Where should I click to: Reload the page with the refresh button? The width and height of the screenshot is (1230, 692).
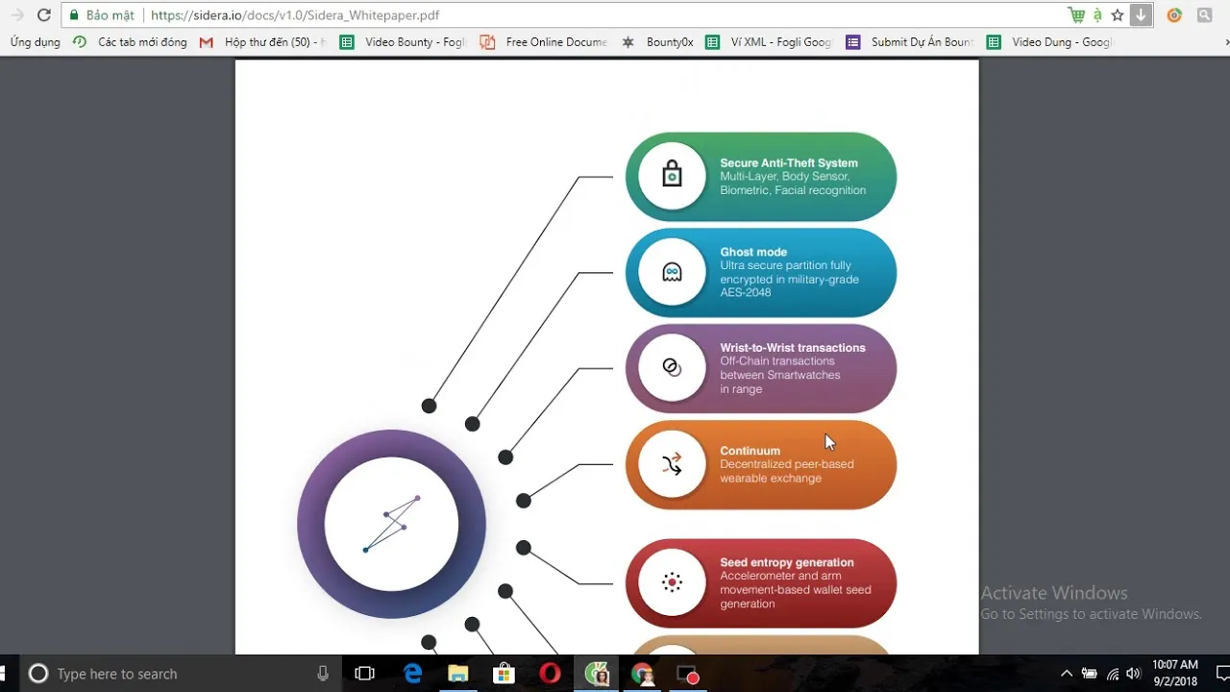pyautogui.click(x=44, y=15)
